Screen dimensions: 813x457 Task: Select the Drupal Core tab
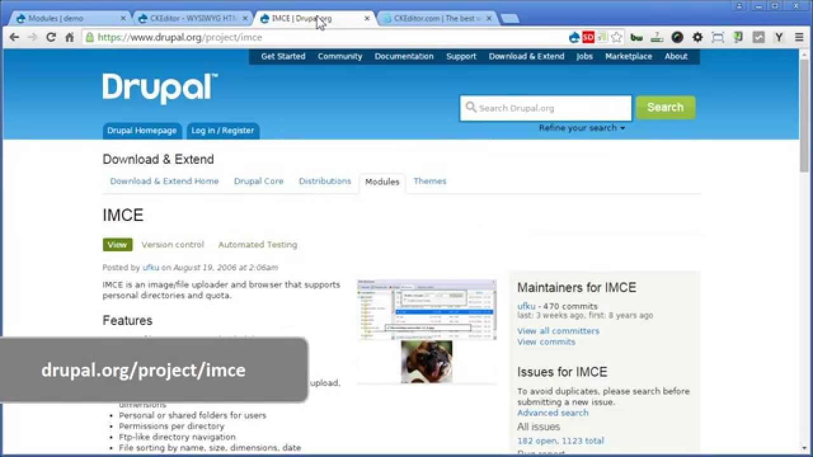click(x=259, y=181)
